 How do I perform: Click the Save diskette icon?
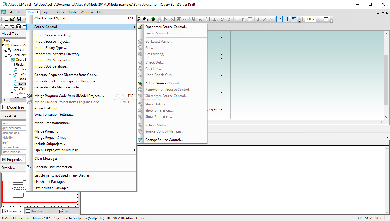(x=19, y=19)
